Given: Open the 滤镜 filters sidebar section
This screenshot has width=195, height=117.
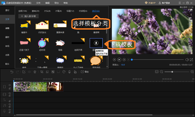Looking at the screenshot, I should (x=7, y=28).
